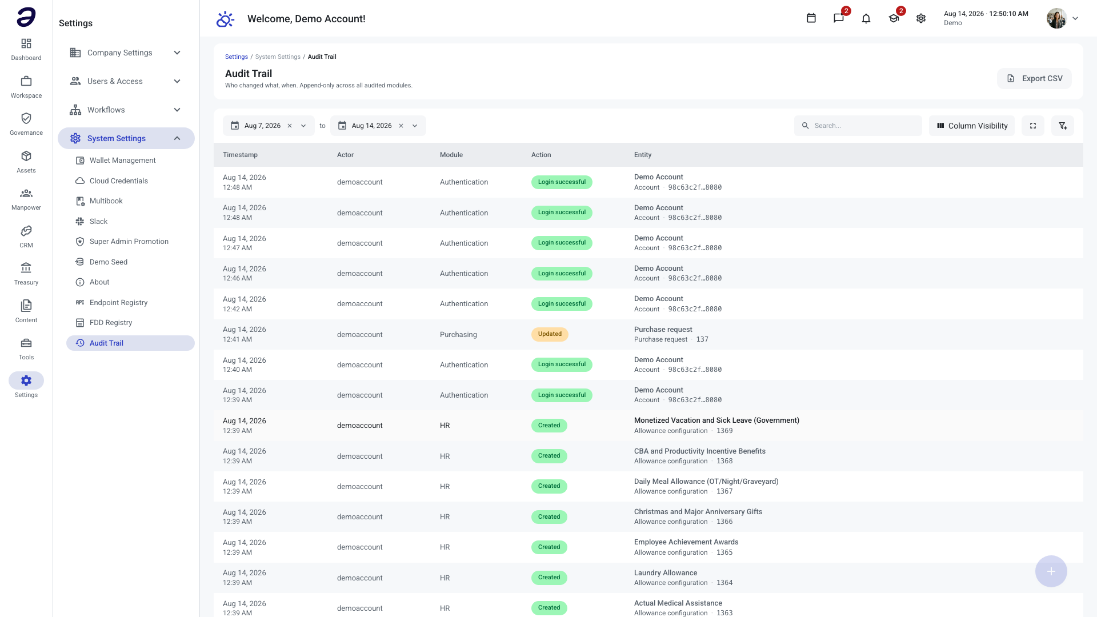This screenshot has height=617, width=1097.
Task: Click the Purchase request 137 entity
Action: click(x=671, y=334)
